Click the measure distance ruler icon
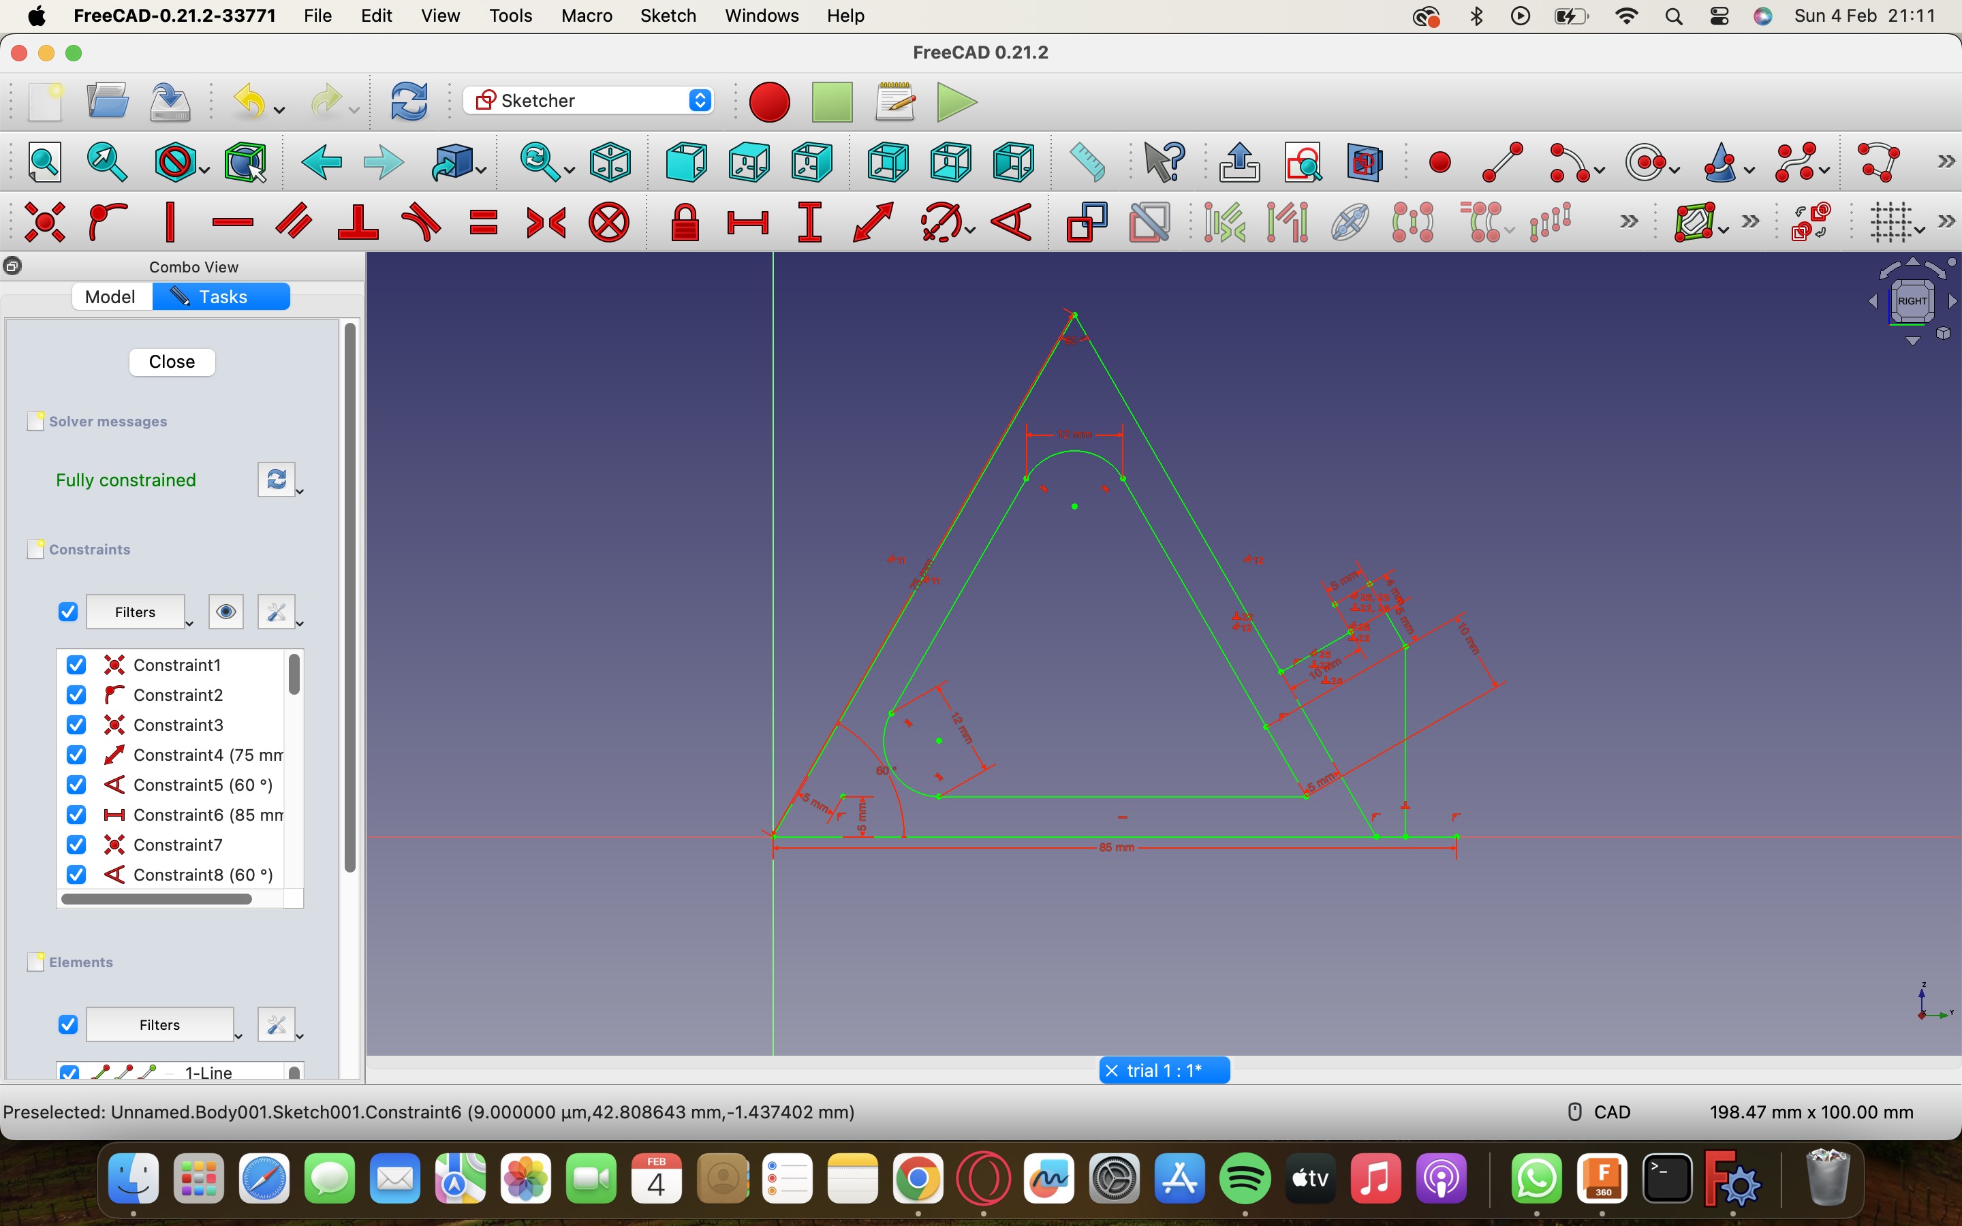This screenshot has width=1962, height=1226. click(1087, 161)
